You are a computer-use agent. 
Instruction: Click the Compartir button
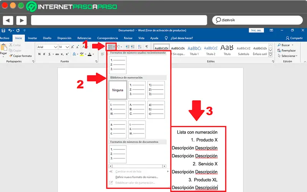click(x=294, y=38)
